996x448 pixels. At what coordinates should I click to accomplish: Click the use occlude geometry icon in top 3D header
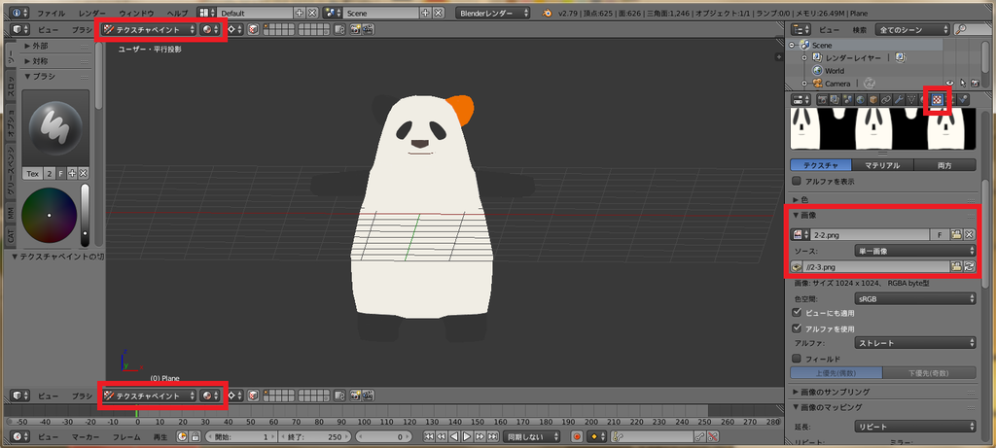click(253, 29)
